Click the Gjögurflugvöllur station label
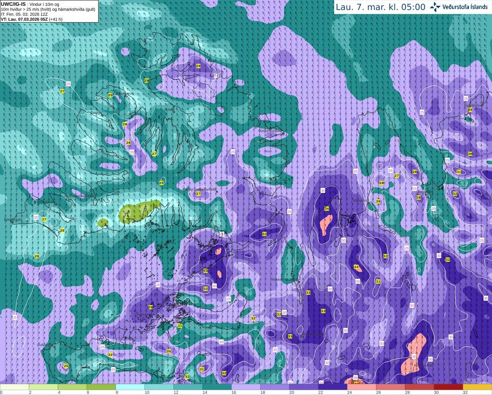 [x=270, y=130]
